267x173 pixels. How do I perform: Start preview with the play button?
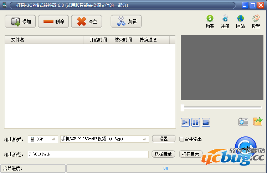point(185,122)
